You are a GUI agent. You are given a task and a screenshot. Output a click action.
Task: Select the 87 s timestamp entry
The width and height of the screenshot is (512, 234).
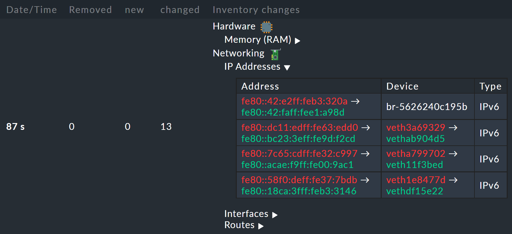point(15,126)
